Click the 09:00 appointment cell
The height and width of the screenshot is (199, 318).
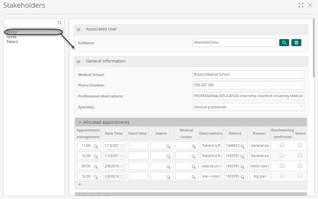[89, 166]
